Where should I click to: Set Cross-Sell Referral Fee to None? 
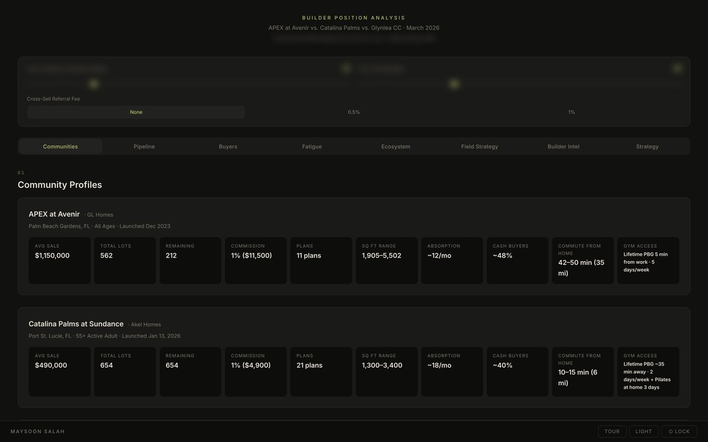(136, 112)
